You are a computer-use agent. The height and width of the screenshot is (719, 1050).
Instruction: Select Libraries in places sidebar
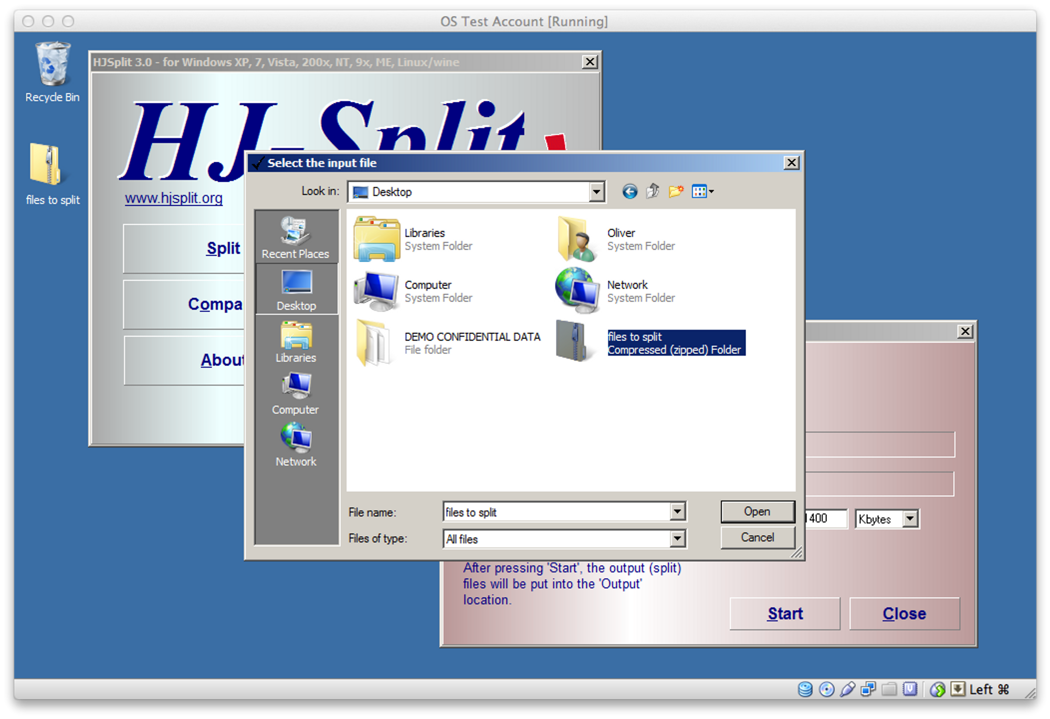296,342
